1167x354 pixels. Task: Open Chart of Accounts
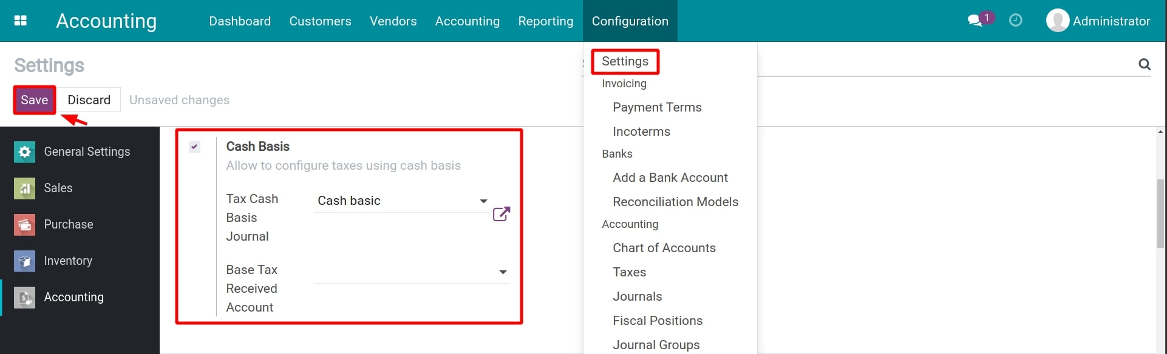(664, 247)
